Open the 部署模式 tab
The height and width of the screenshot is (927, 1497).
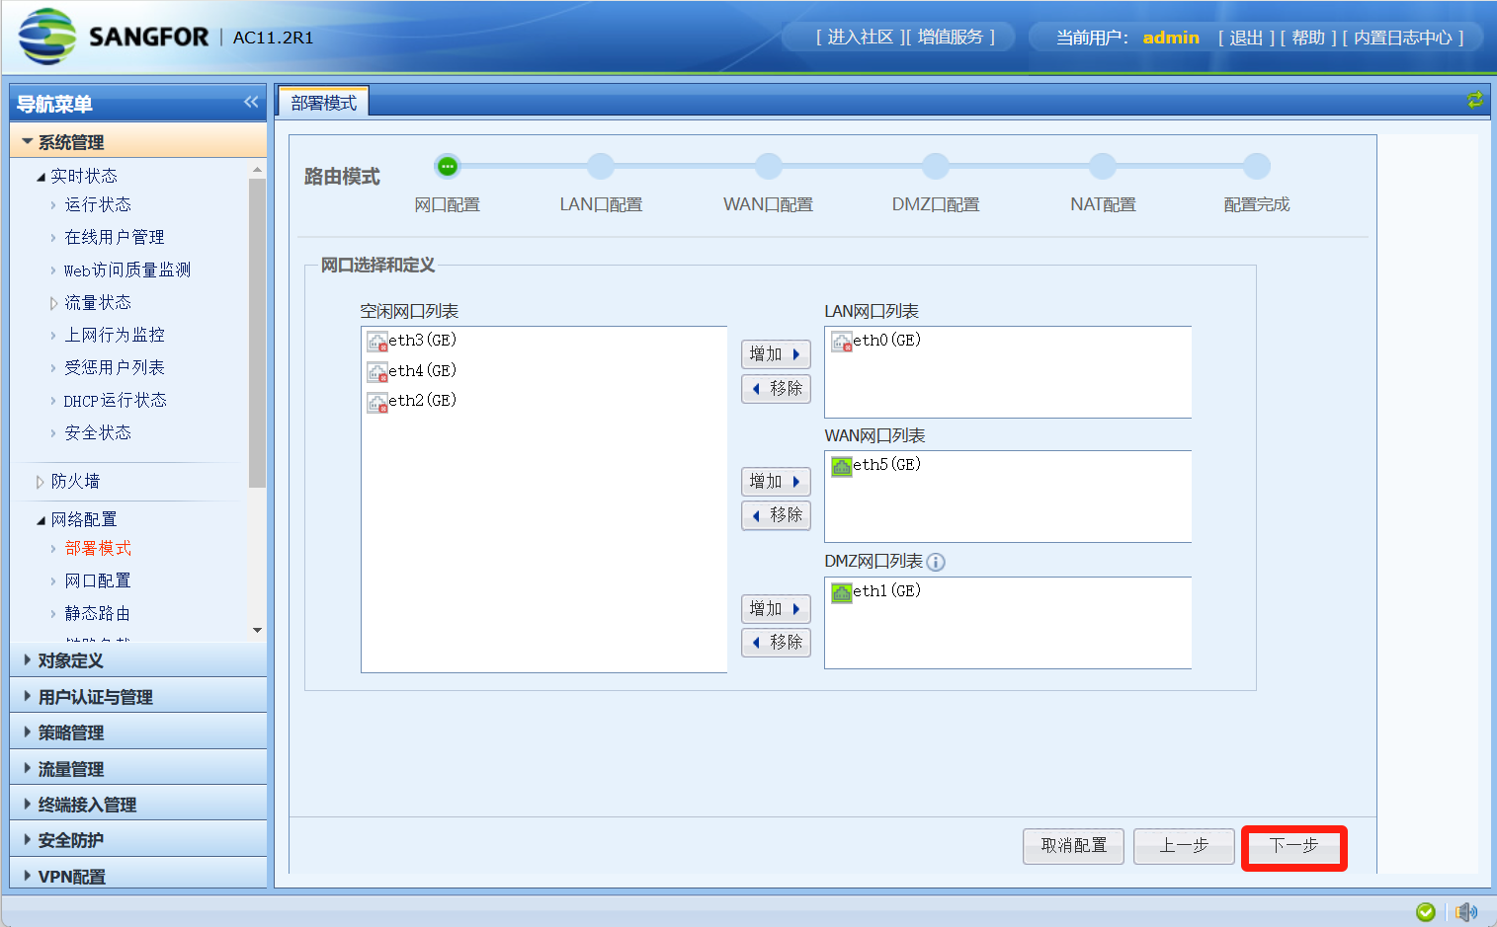323,103
